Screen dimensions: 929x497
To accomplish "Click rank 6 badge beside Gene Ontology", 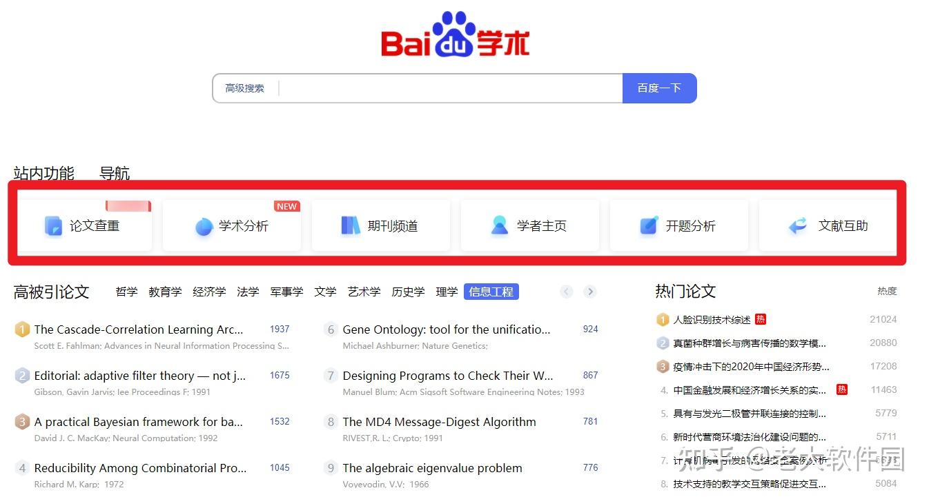I will click(x=331, y=329).
